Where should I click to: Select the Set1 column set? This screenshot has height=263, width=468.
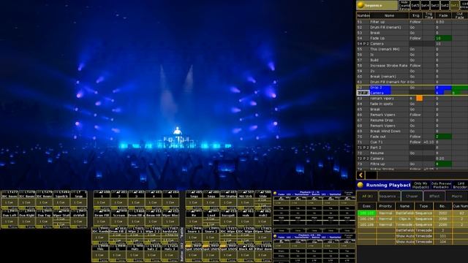[455, 5]
